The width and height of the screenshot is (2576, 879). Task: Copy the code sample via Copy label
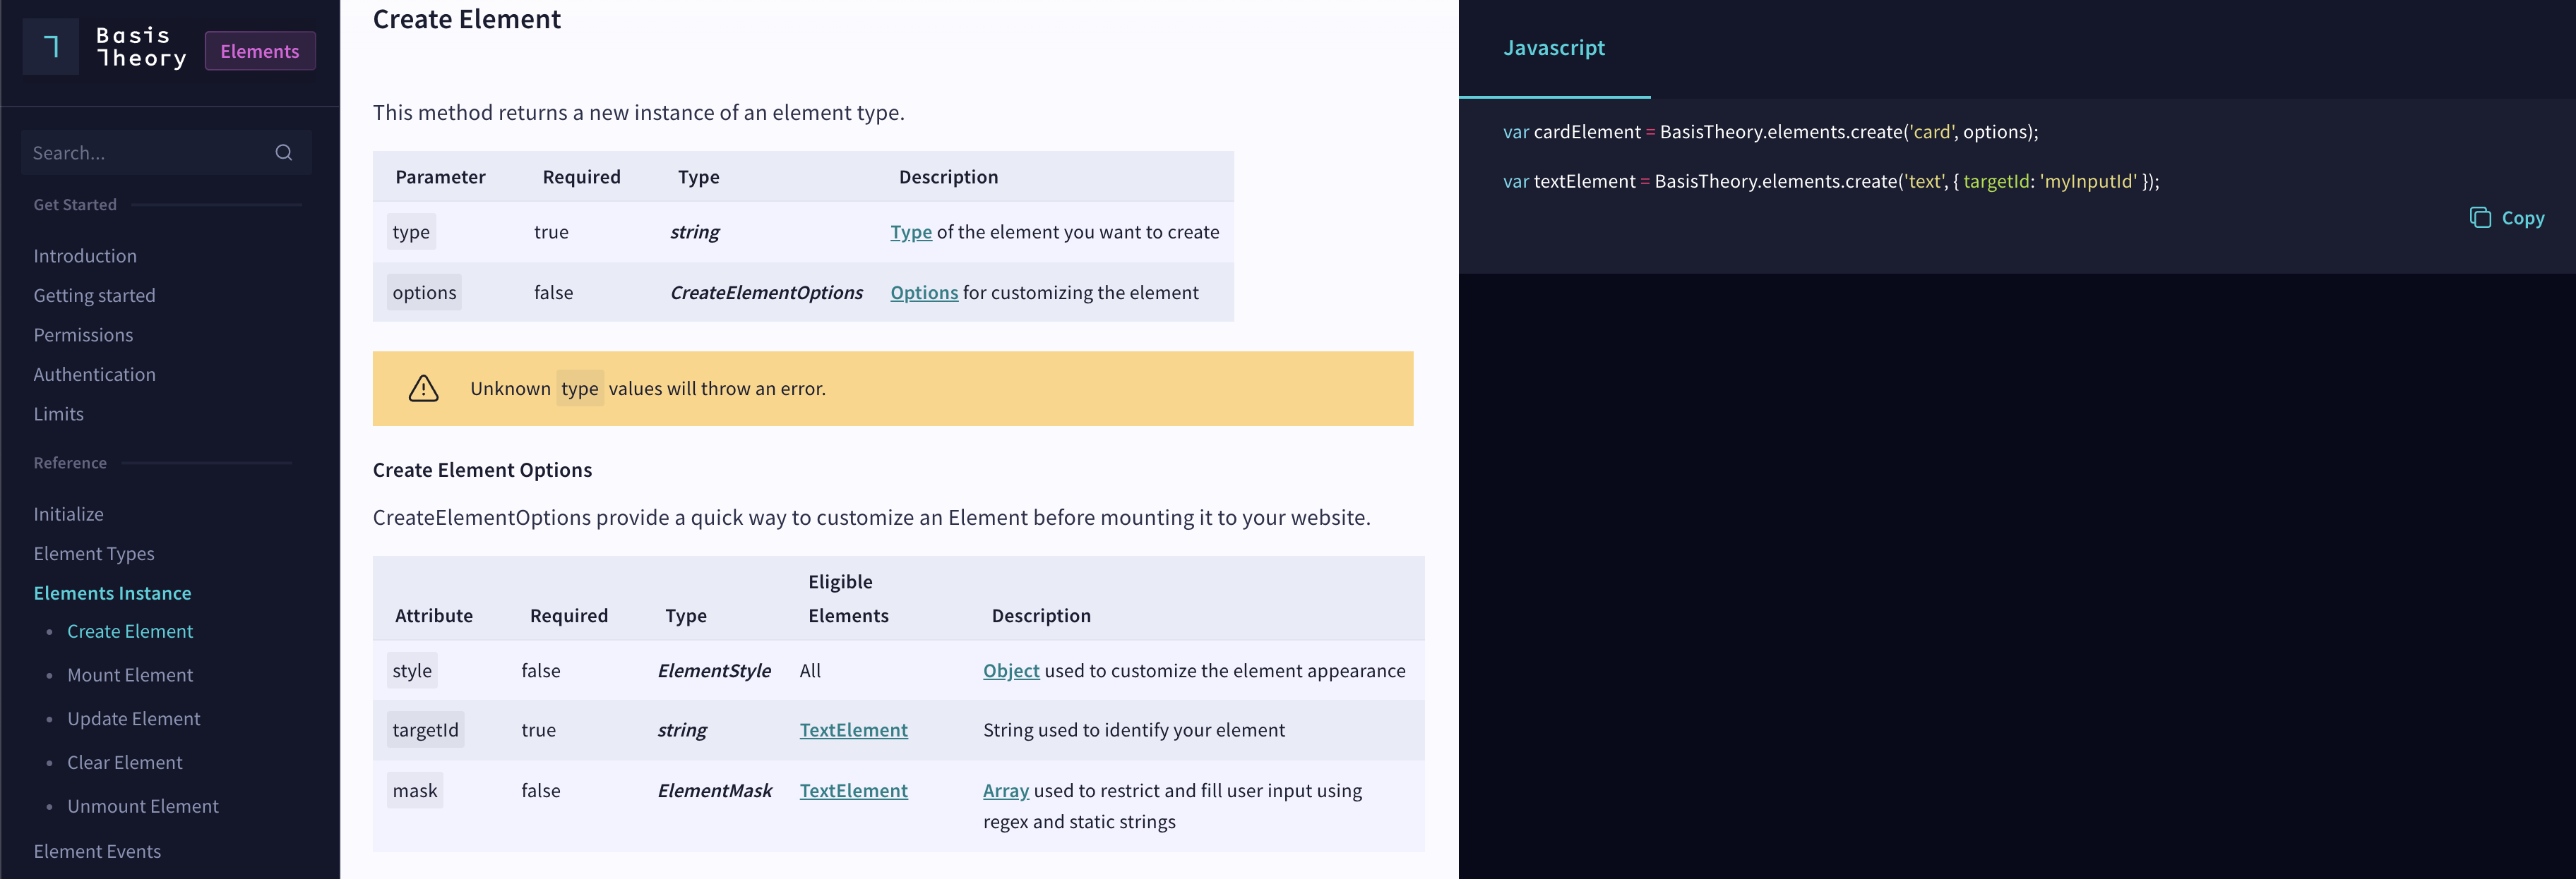pyautogui.click(x=2523, y=218)
